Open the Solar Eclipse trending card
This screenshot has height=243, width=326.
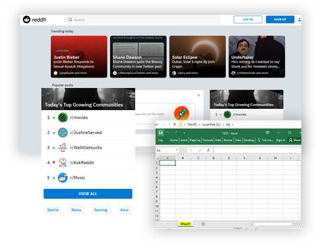click(198, 57)
